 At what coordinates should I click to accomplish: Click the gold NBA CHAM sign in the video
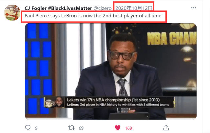click(172, 38)
